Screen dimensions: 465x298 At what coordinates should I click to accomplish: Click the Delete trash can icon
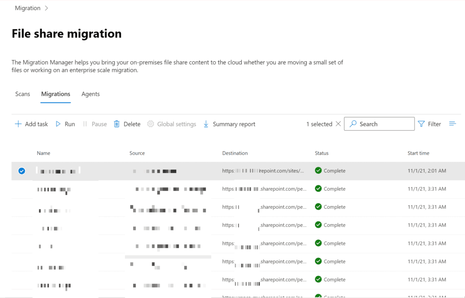pos(117,124)
